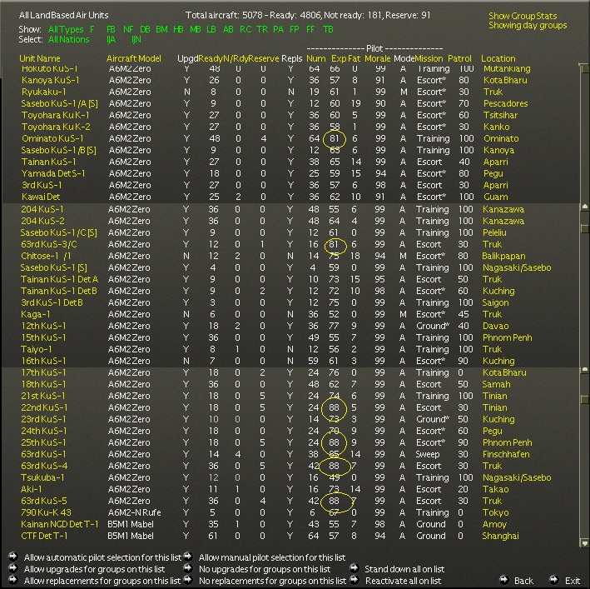590x589 pixels.
Task: Show All Types filter
Action: (x=66, y=29)
